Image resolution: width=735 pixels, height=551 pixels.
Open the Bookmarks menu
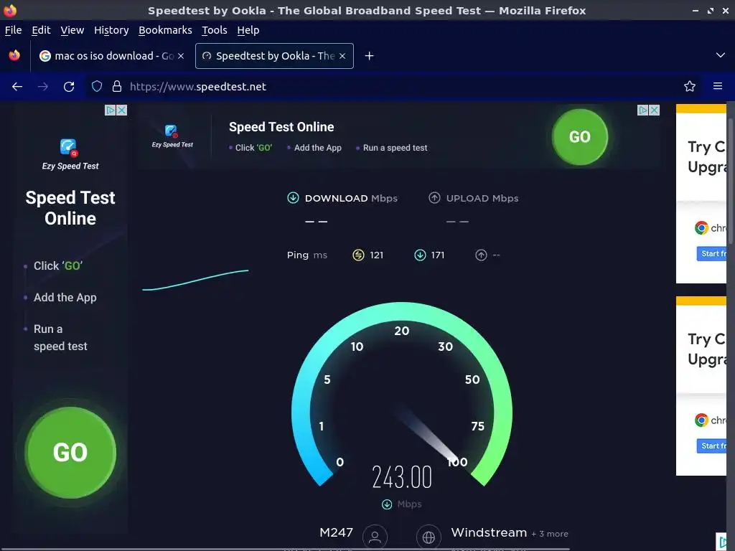point(165,30)
